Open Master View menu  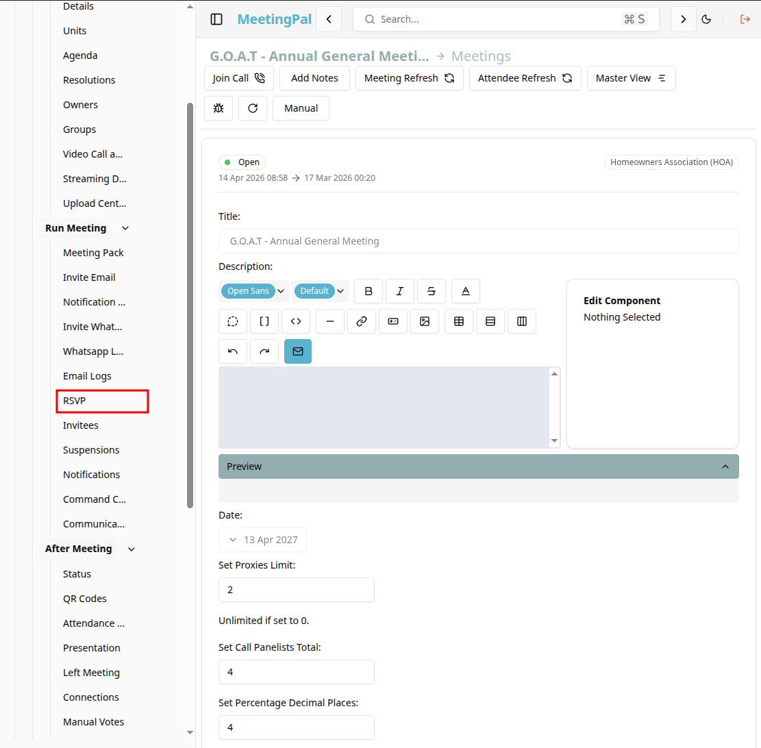coord(632,78)
